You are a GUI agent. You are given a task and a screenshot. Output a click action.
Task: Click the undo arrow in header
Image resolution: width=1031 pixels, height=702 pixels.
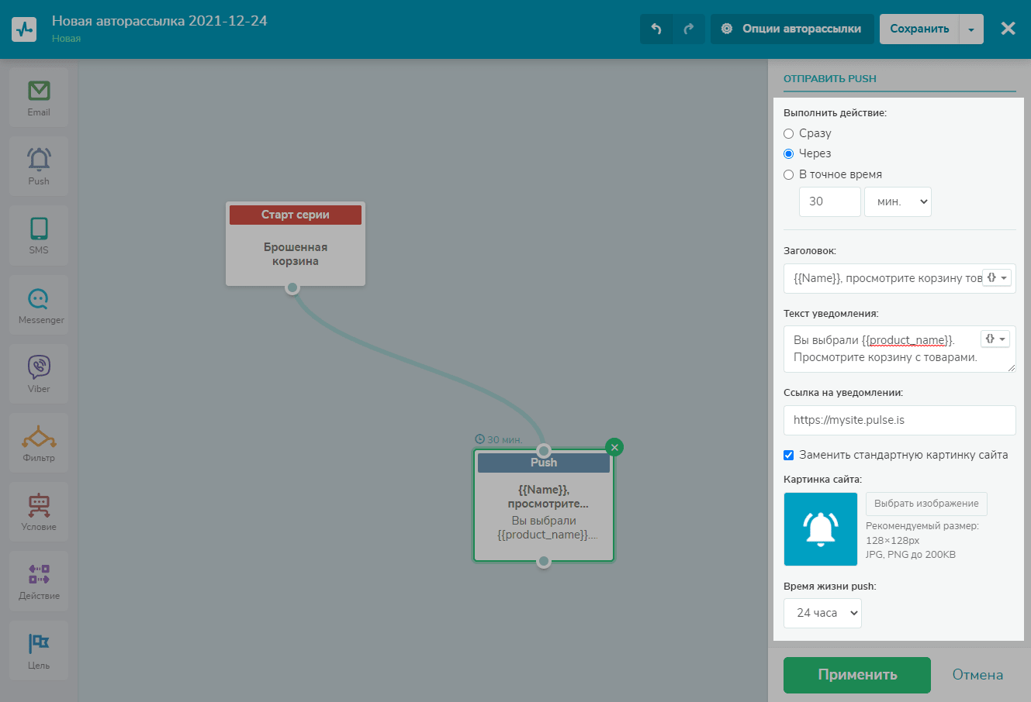tap(656, 29)
